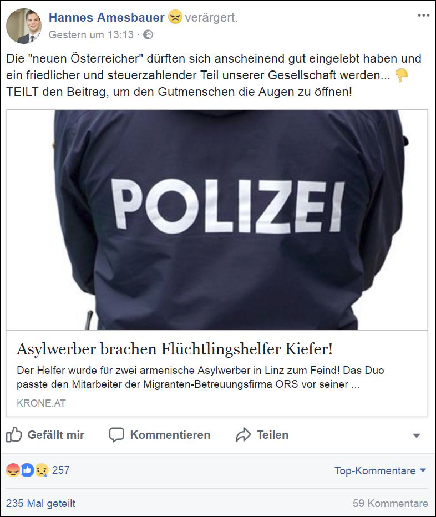Click the thumbs-up Gefällt mir icon
This screenshot has height=517, width=436.
[x=14, y=434]
